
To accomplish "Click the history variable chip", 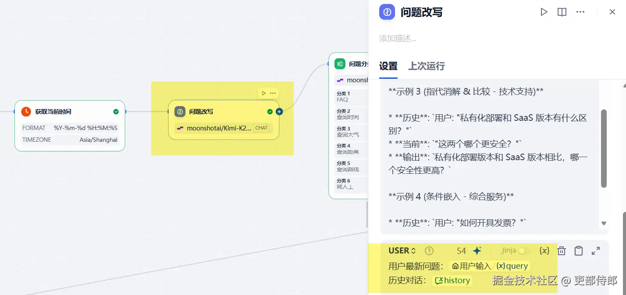I will pos(452,280).
